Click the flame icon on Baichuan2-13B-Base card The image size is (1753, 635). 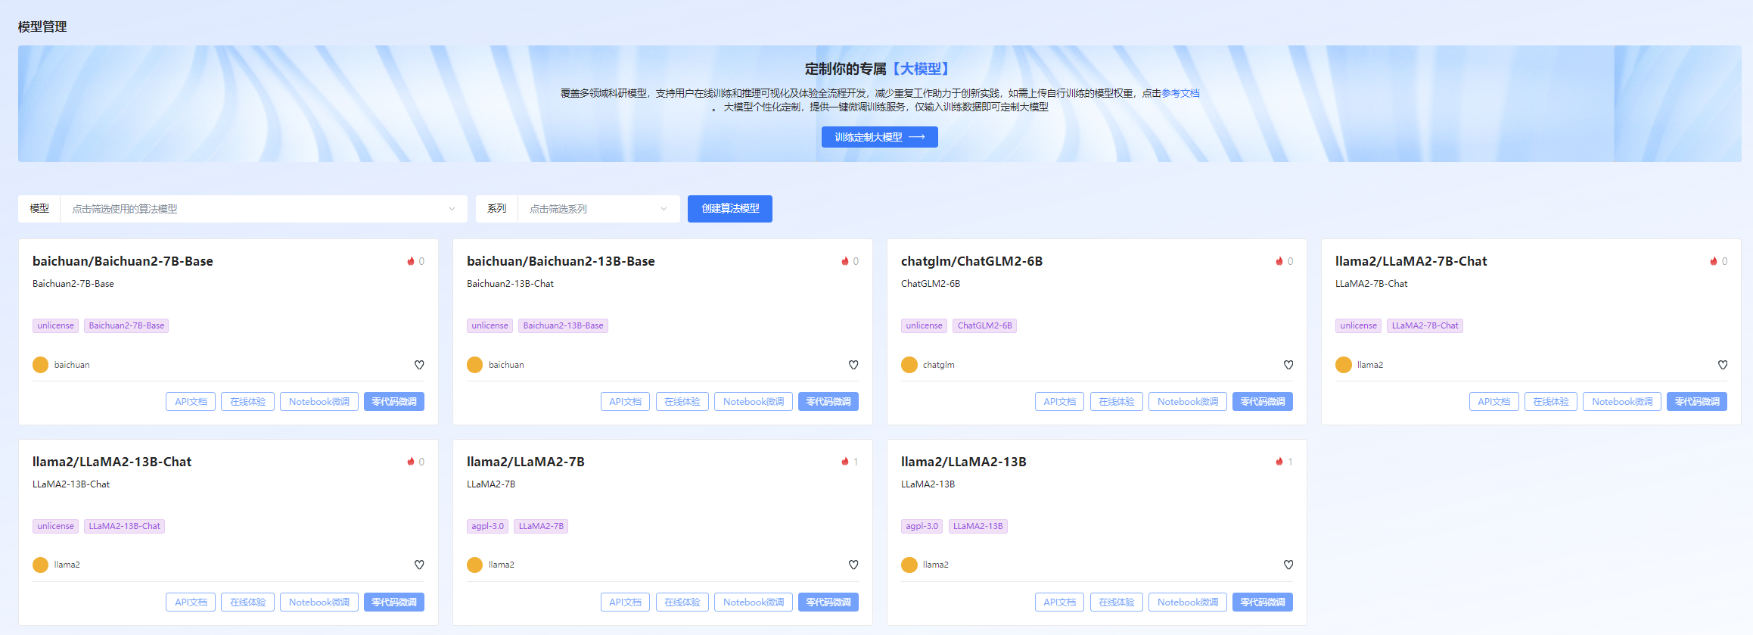[845, 261]
